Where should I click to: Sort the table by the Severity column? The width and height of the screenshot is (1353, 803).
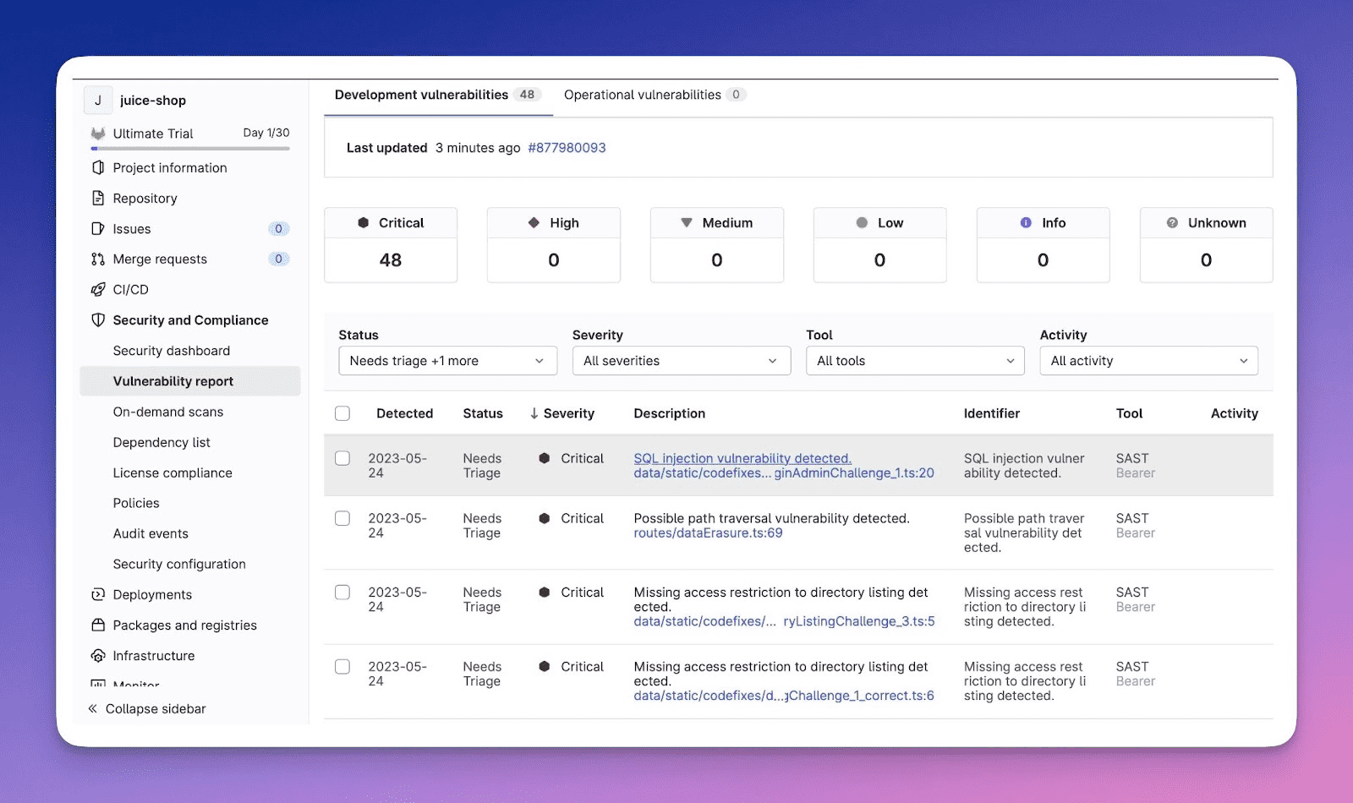click(562, 413)
